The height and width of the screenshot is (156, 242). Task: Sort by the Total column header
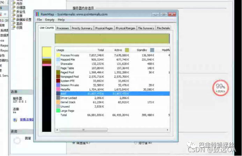[x=101, y=50]
